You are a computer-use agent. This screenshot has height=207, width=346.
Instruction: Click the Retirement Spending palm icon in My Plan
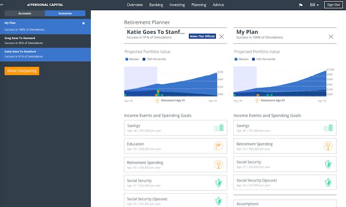point(328,146)
